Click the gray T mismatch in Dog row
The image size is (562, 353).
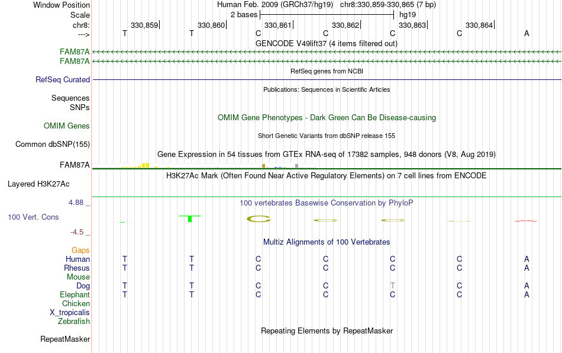tap(392, 286)
